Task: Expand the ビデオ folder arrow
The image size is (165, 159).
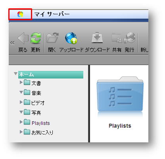Action: click(x=21, y=102)
